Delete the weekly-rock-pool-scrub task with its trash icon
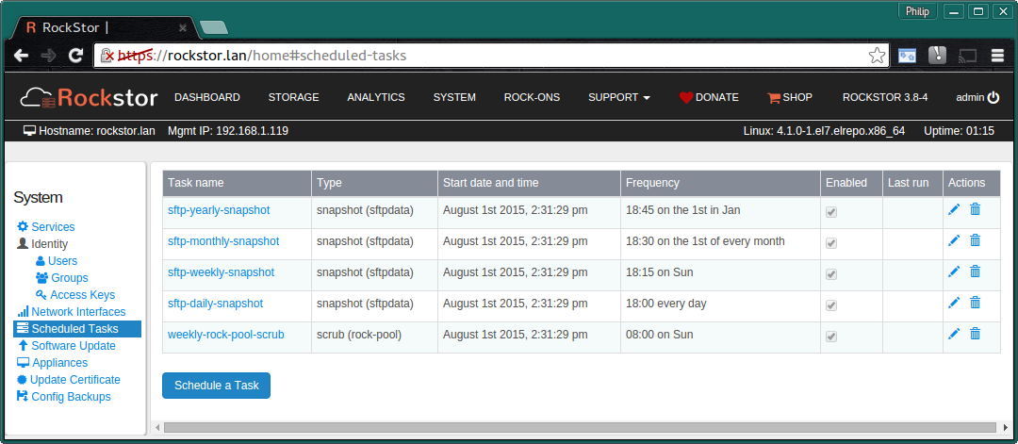Image resolution: width=1018 pixels, height=444 pixels. 976,334
